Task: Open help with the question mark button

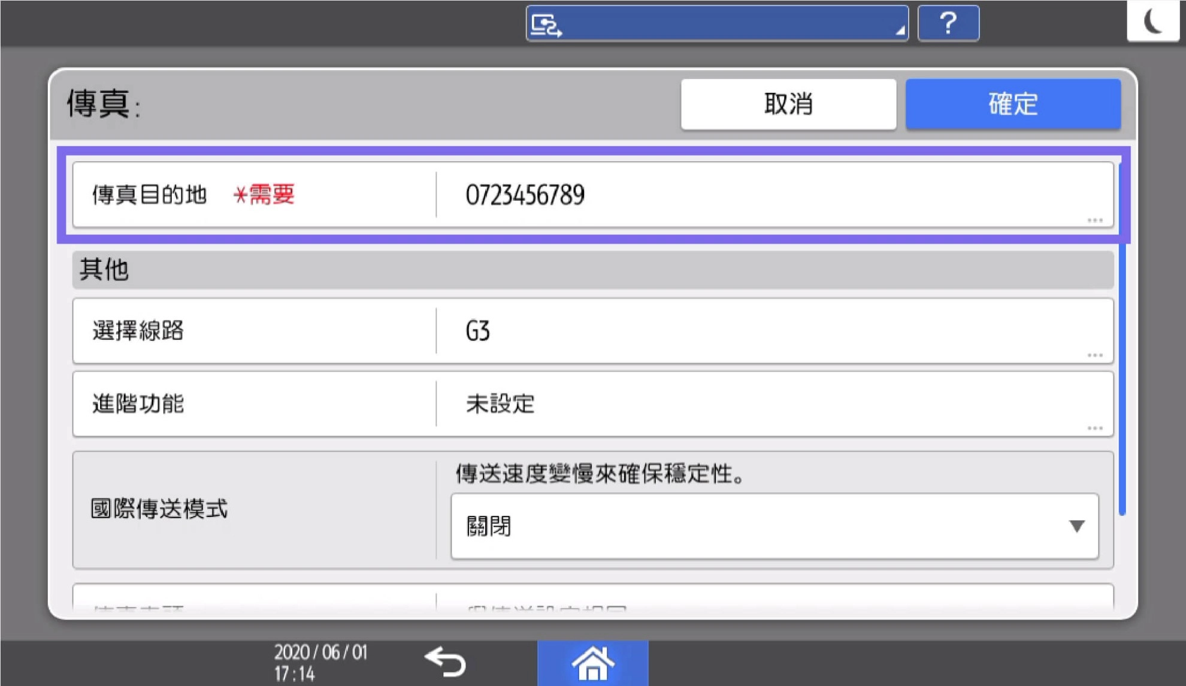Action: click(x=948, y=23)
